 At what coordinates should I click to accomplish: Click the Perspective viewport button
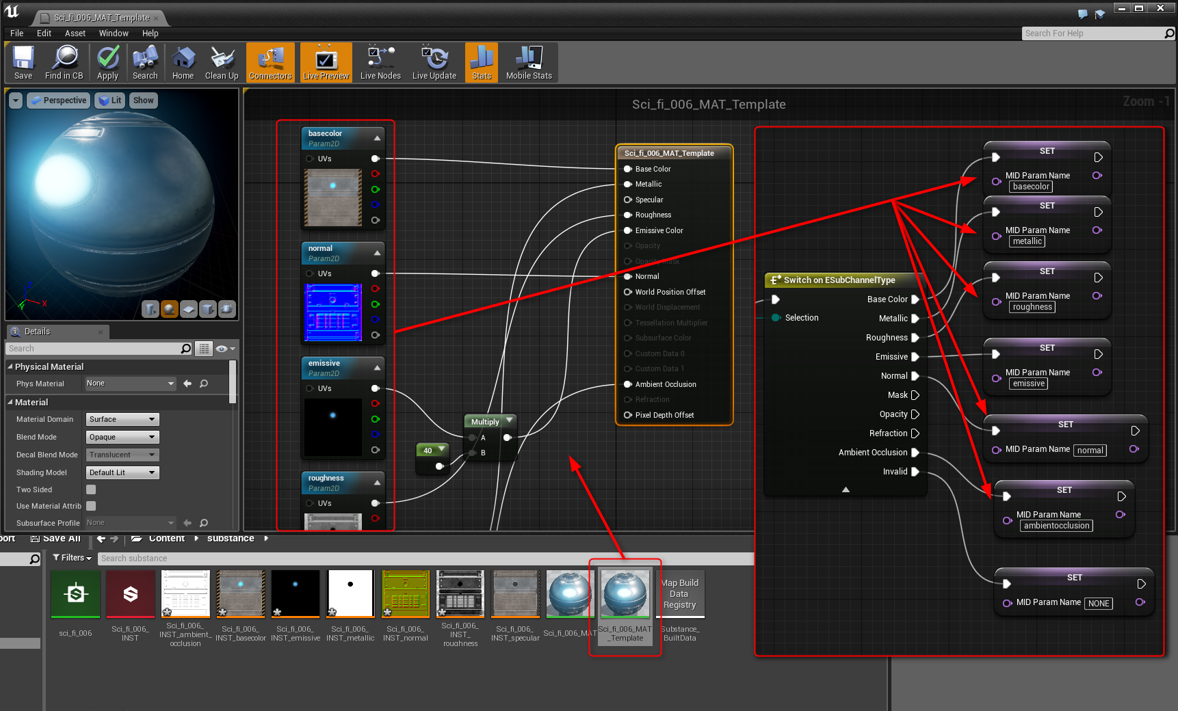click(x=59, y=100)
